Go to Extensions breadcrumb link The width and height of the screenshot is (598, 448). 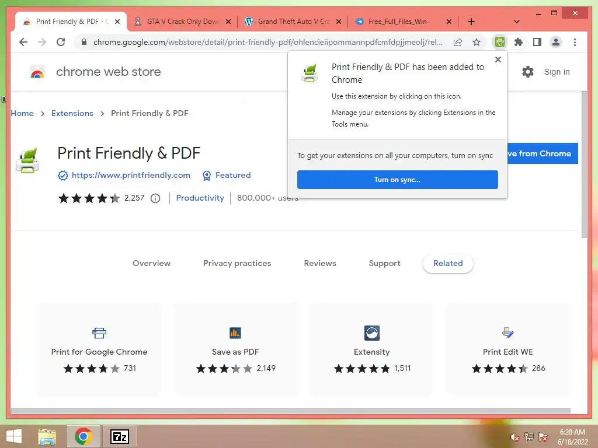click(72, 113)
